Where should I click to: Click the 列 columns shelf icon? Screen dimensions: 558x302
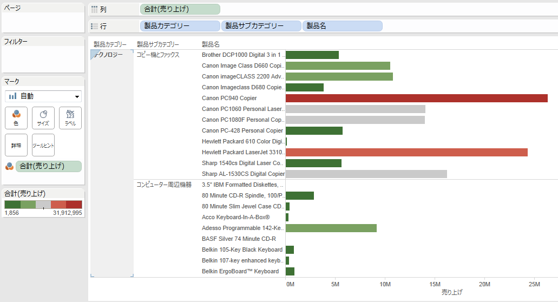[x=94, y=9]
